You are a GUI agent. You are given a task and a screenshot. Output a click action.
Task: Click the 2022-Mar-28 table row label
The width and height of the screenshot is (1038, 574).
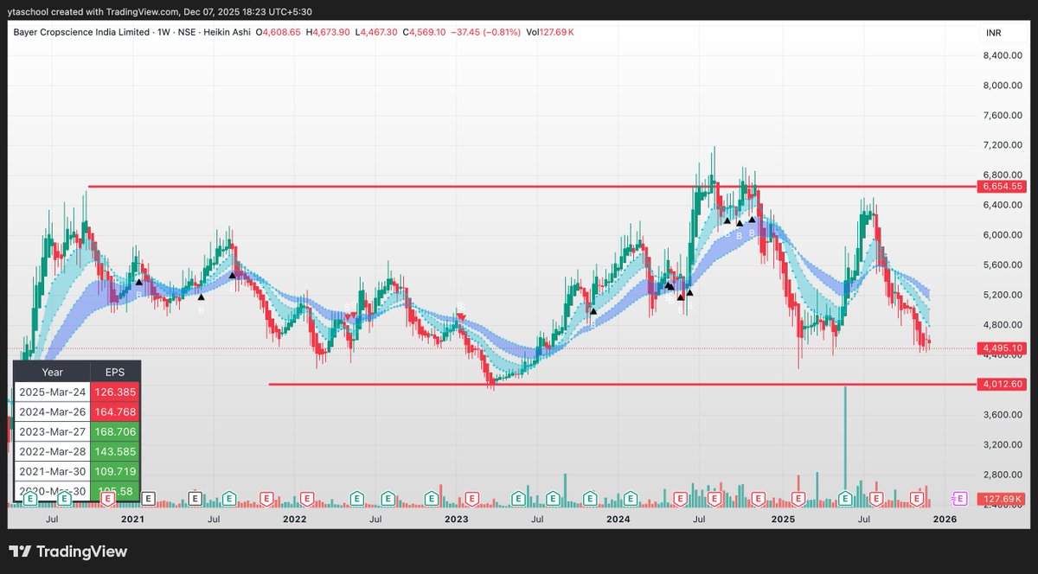53,450
